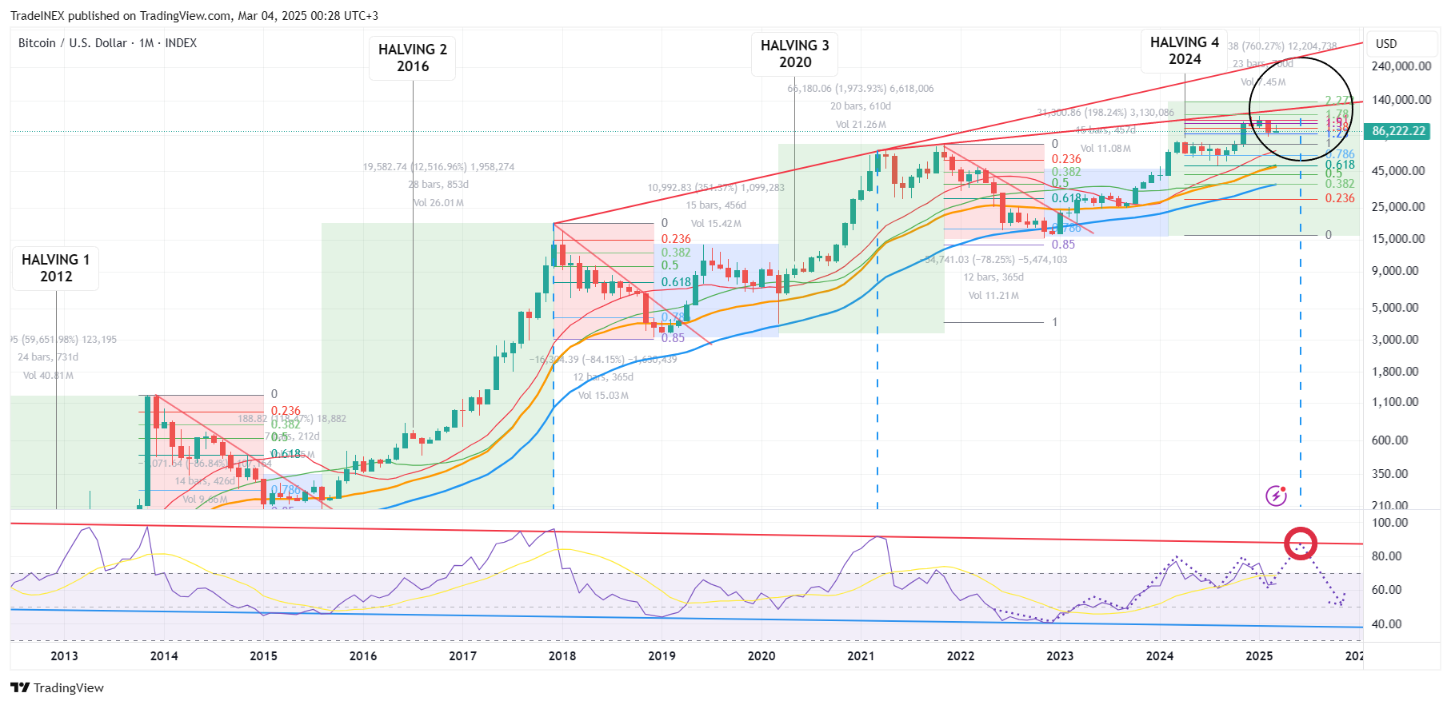
Task: Click the 40.00 RSI axis label
Action: pos(1387,624)
